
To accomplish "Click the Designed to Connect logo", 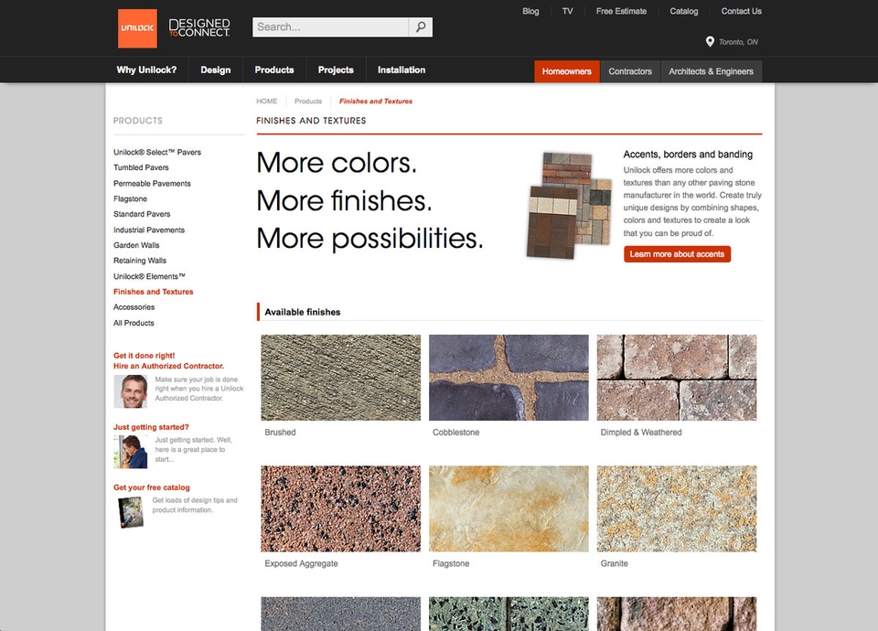I will 199,28.
